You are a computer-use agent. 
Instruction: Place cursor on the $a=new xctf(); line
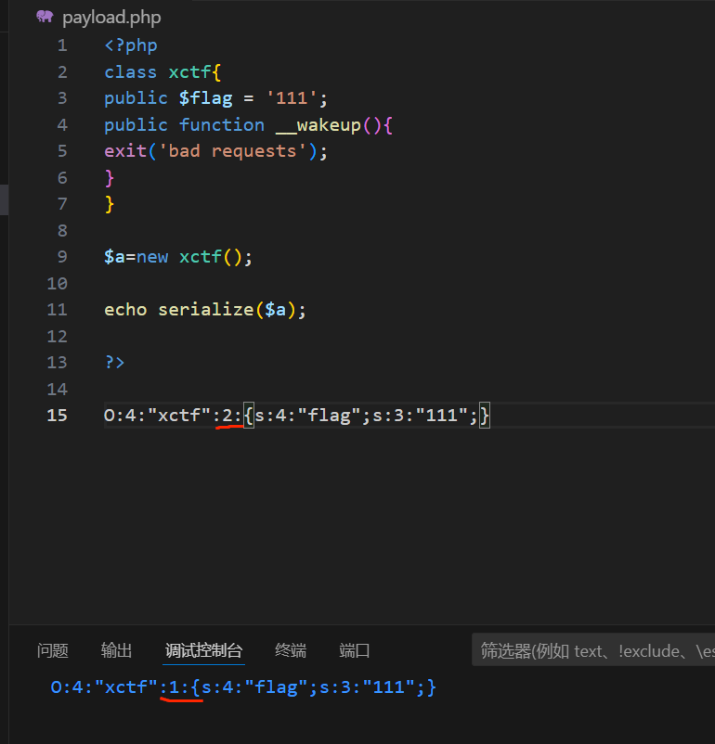click(178, 256)
